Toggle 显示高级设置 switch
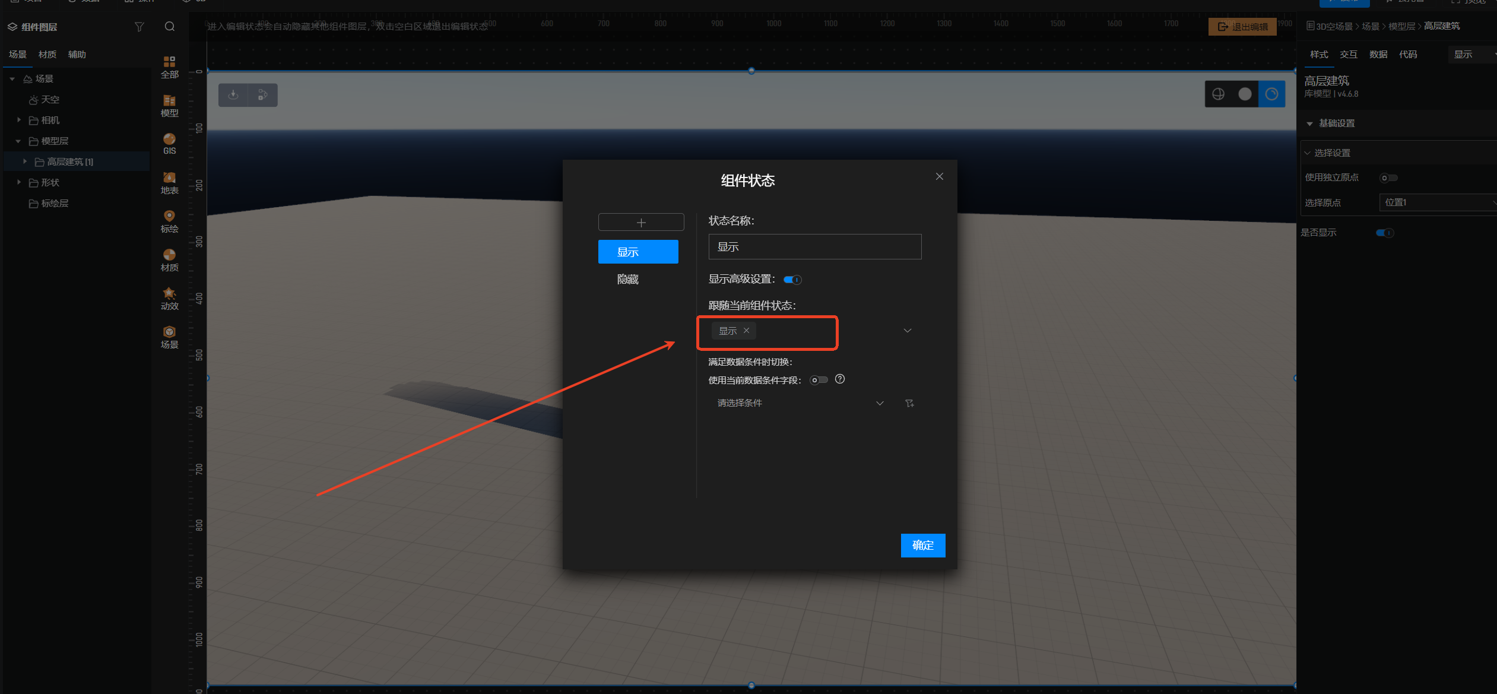Screen dimensions: 1497x694 tap(792, 280)
